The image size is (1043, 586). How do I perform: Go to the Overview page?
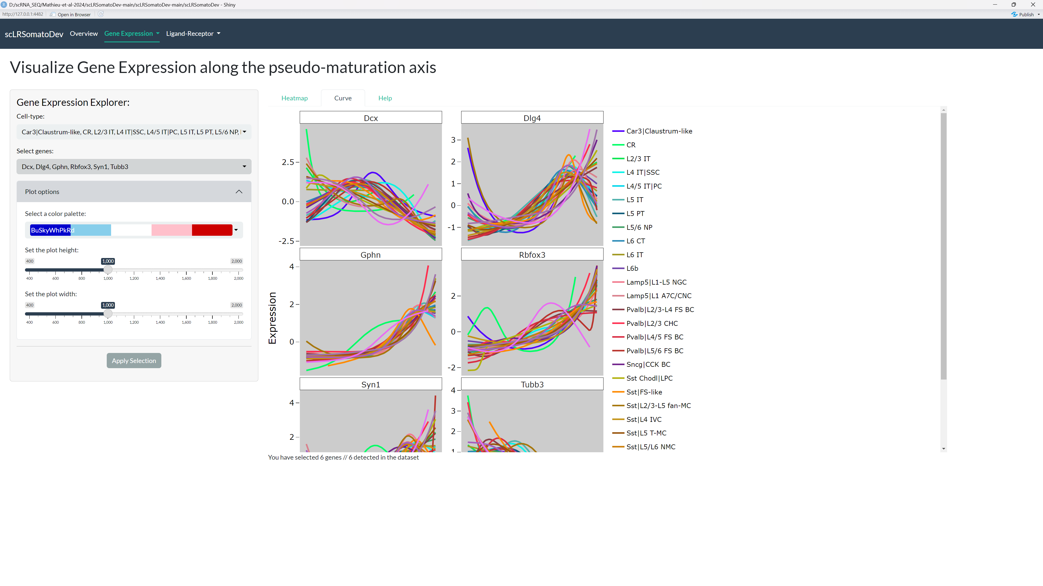tap(84, 34)
